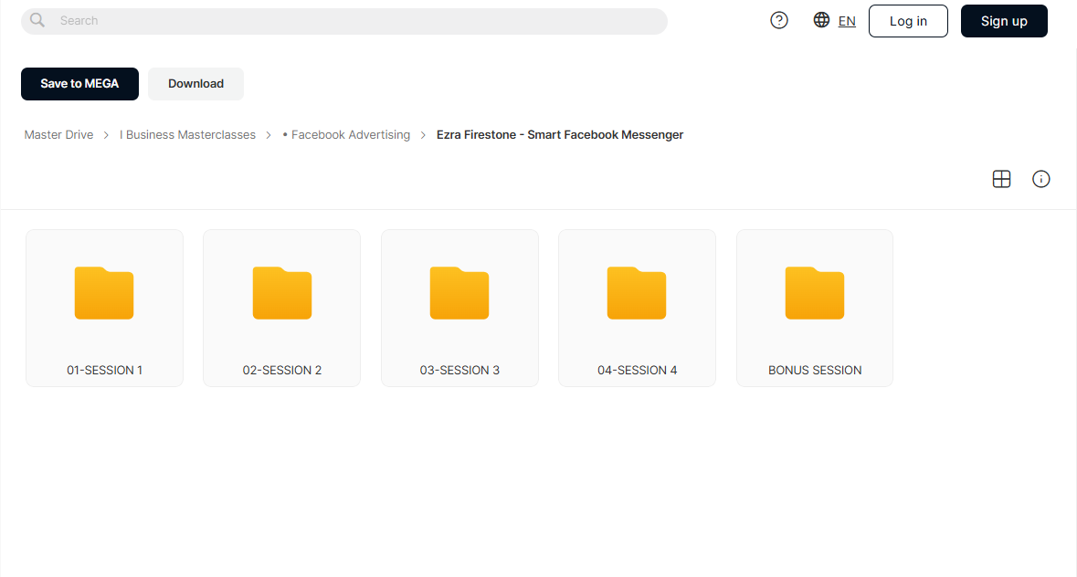Click the globe language icon
The image size is (1077, 577).
[821, 20]
